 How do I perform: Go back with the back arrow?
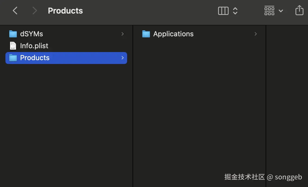[15, 11]
